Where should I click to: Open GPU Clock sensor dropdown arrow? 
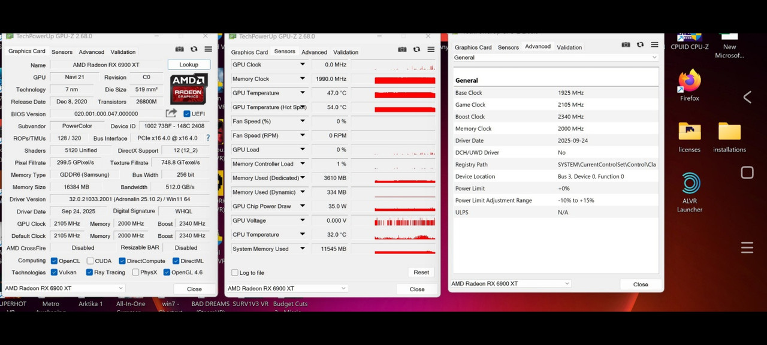click(303, 65)
